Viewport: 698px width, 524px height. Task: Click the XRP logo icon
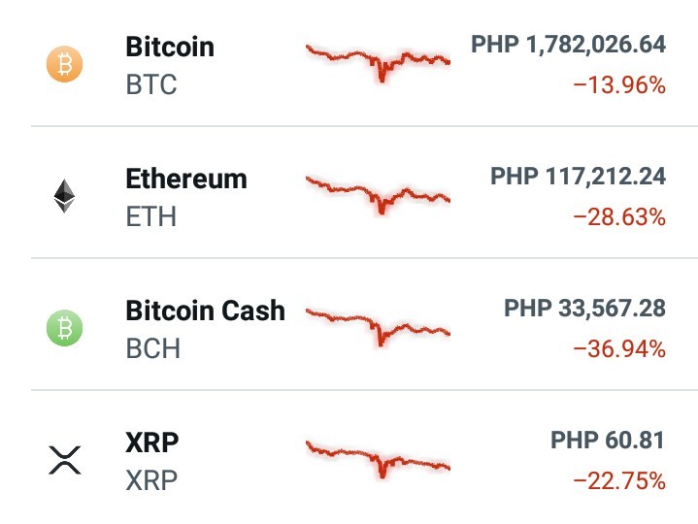[64, 460]
